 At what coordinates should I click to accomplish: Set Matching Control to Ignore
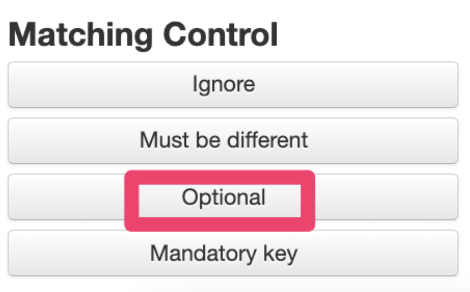(x=233, y=84)
